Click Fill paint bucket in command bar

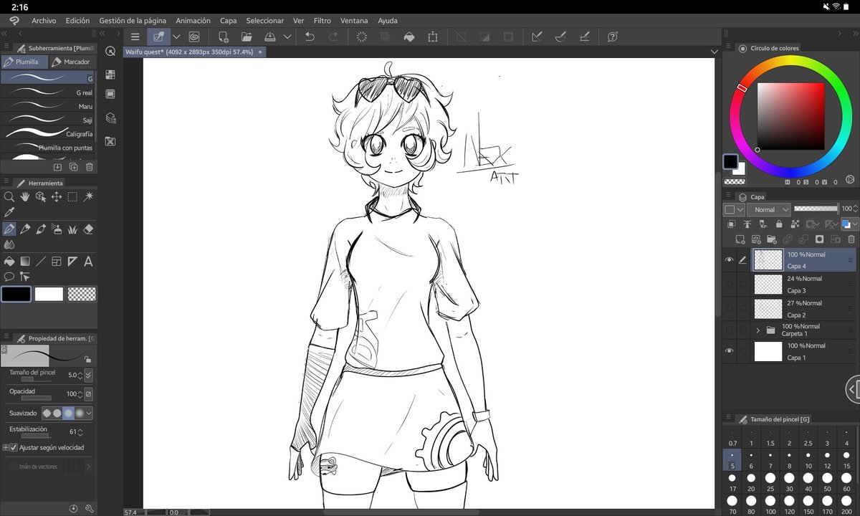(x=409, y=37)
